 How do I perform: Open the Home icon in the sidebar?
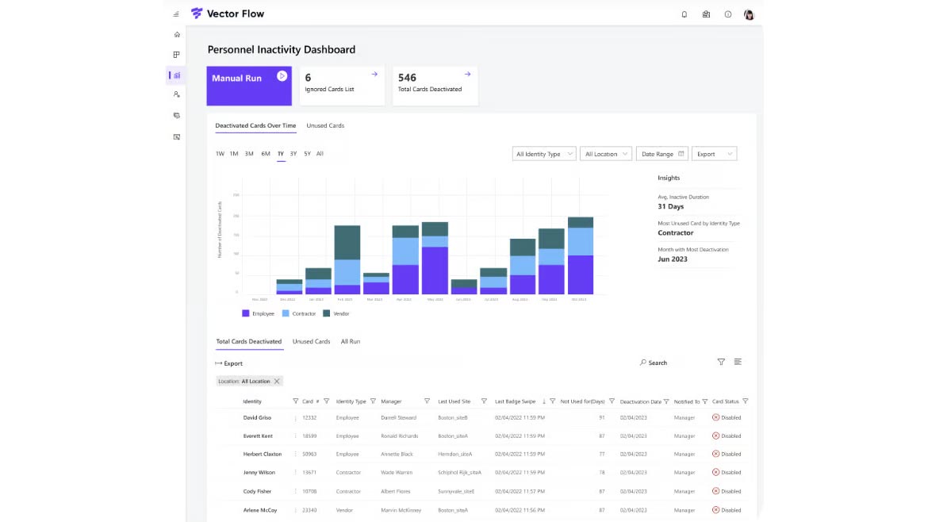click(177, 35)
